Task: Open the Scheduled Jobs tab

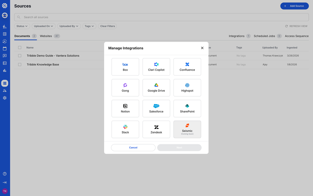Action: pyautogui.click(x=268, y=36)
